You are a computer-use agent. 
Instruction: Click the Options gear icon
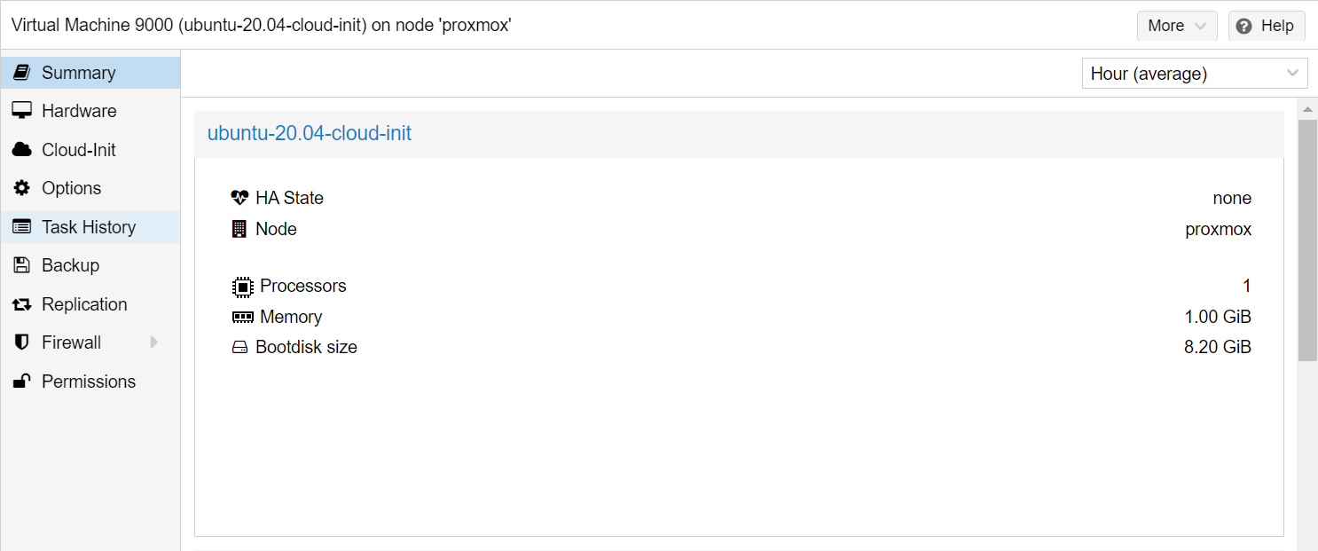point(22,188)
